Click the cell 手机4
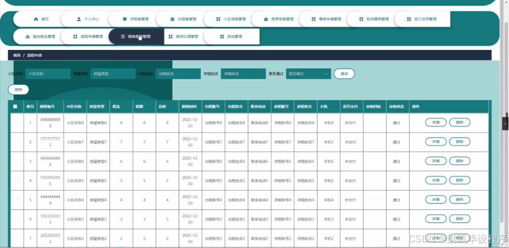 click(329, 200)
